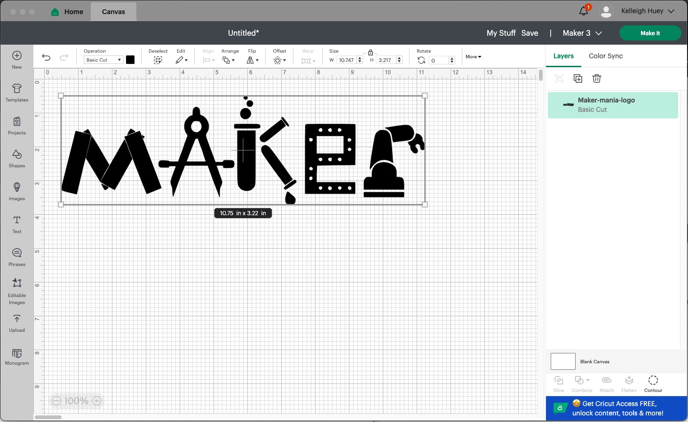The height and width of the screenshot is (422, 688).
Task: Go to the Home tab
Action: [x=67, y=12]
